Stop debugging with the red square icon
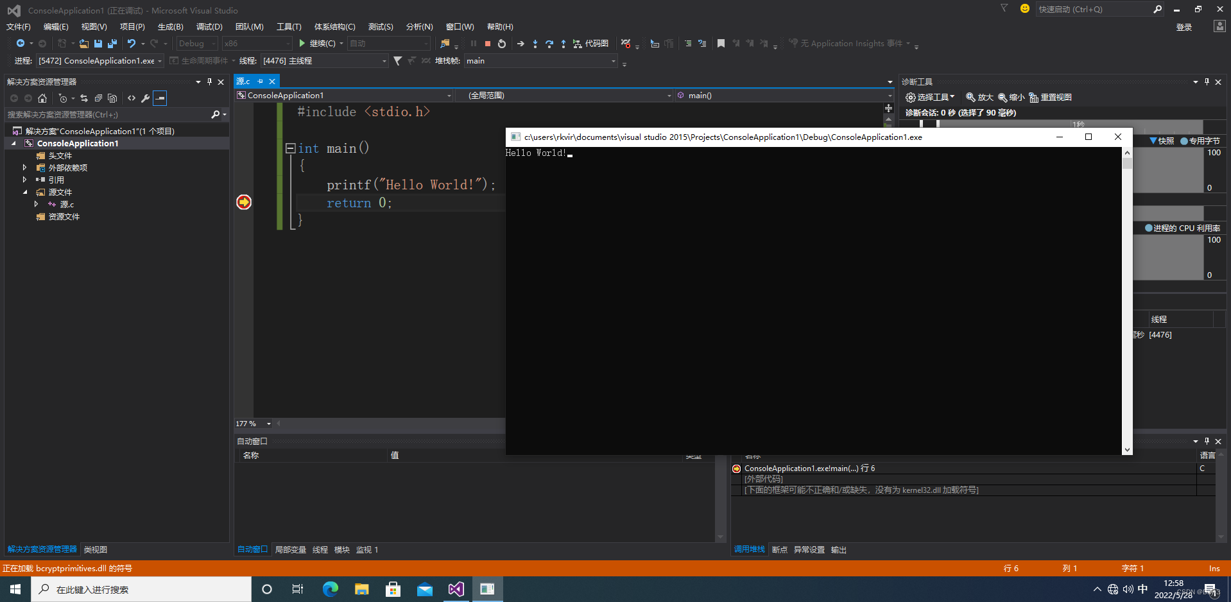 [488, 44]
